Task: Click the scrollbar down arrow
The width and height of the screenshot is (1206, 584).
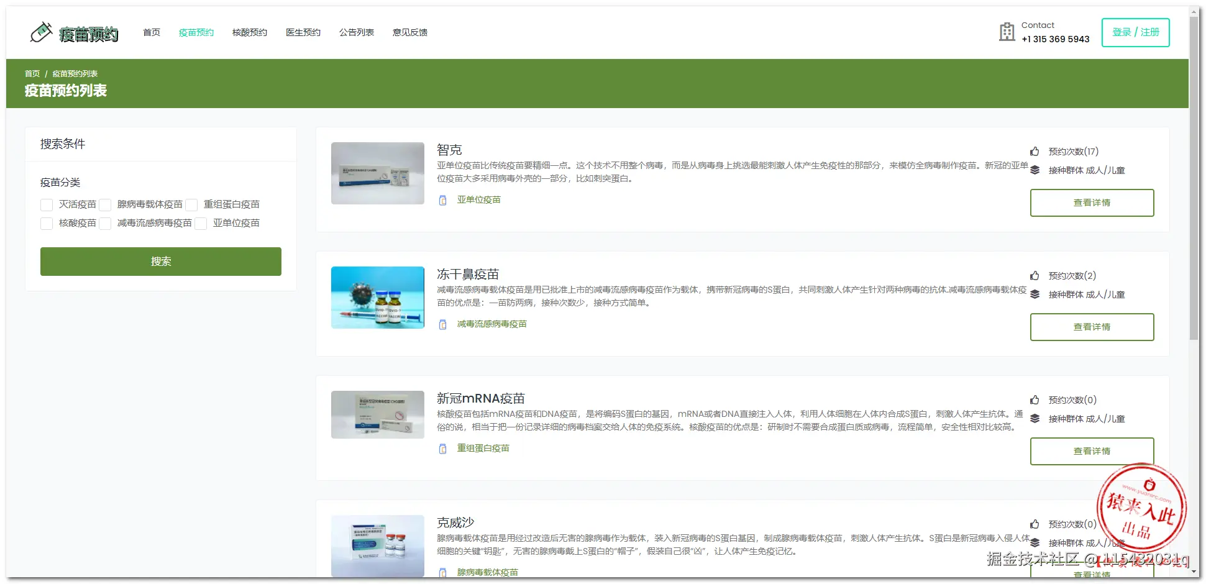Action: [1194, 572]
